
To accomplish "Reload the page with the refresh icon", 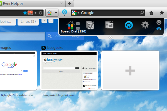I will tap(40, 13).
